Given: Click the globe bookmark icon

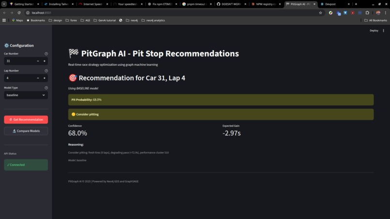Looking at the screenshot, I should pyautogui.click(x=120, y=20).
